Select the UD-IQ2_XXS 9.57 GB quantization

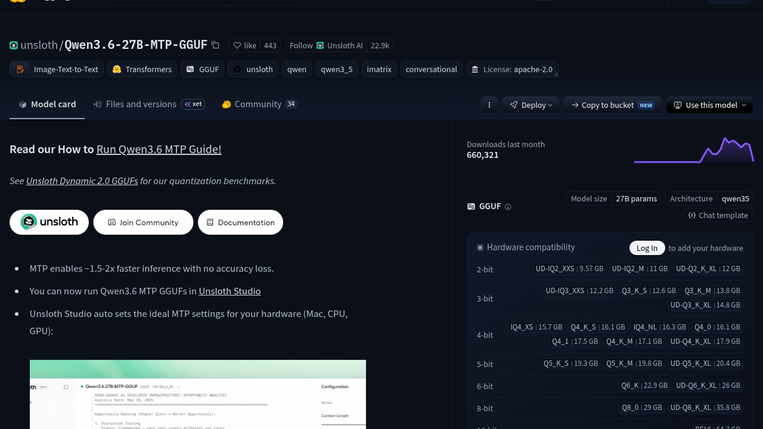click(569, 269)
